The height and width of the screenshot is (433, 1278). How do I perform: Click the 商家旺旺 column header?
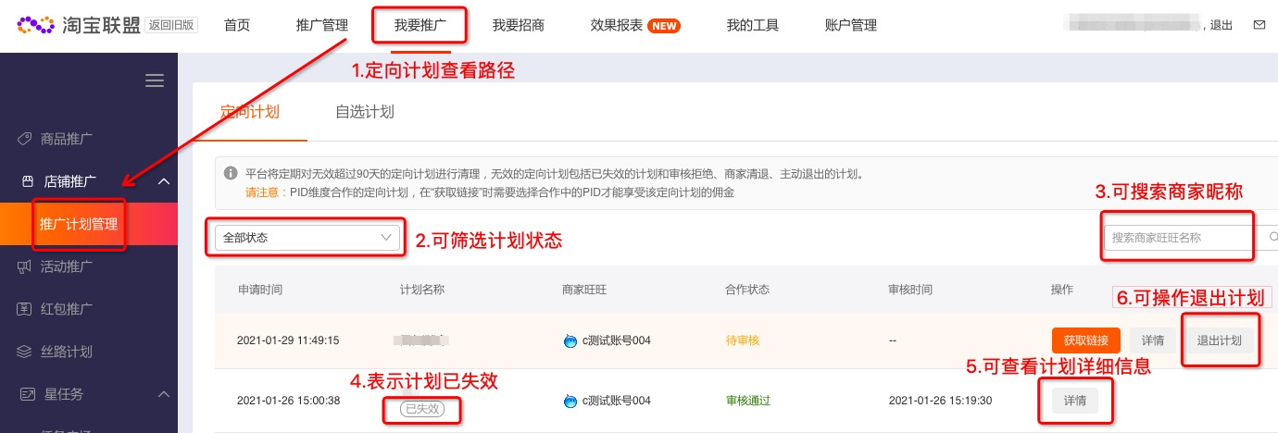click(x=584, y=290)
